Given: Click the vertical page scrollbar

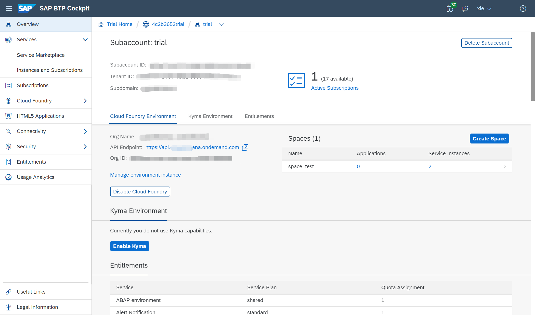Looking at the screenshot, I should [x=532, y=66].
